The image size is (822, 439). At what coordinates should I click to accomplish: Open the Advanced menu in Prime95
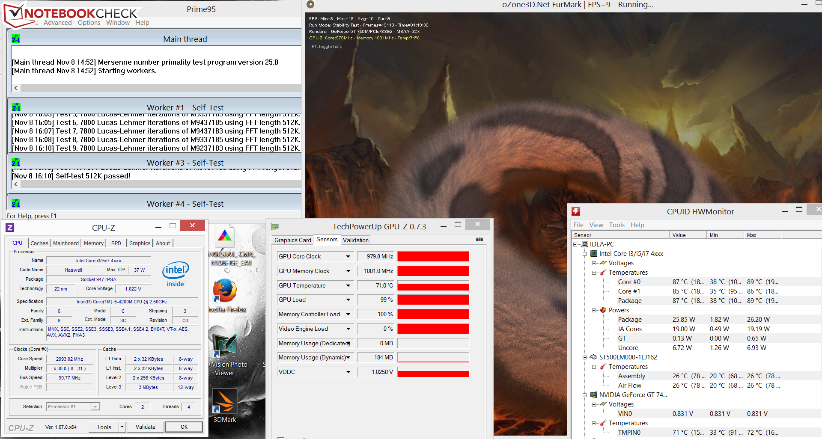(58, 23)
